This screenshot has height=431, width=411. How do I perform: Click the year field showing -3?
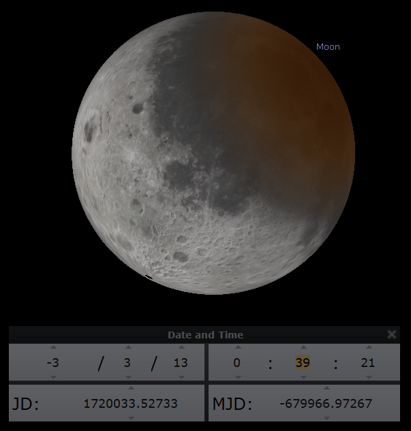pyautogui.click(x=53, y=362)
